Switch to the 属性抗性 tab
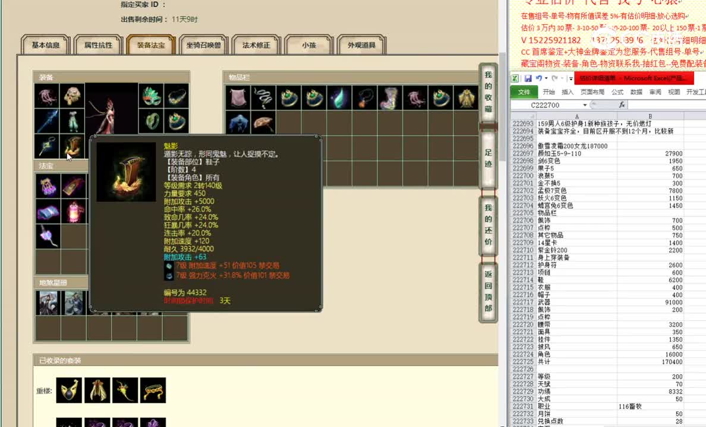 point(98,45)
